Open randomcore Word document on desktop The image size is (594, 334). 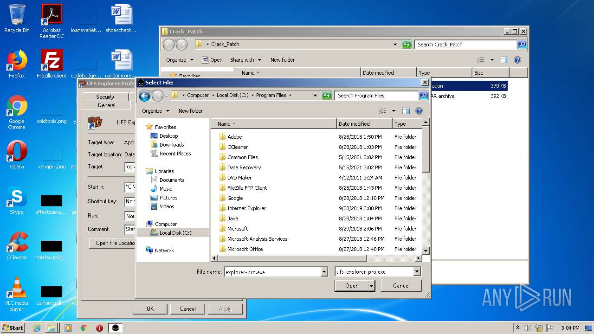(121, 64)
